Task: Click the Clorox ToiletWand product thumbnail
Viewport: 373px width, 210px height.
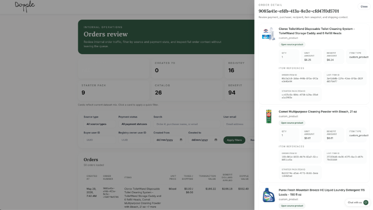Action: (269, 34)
